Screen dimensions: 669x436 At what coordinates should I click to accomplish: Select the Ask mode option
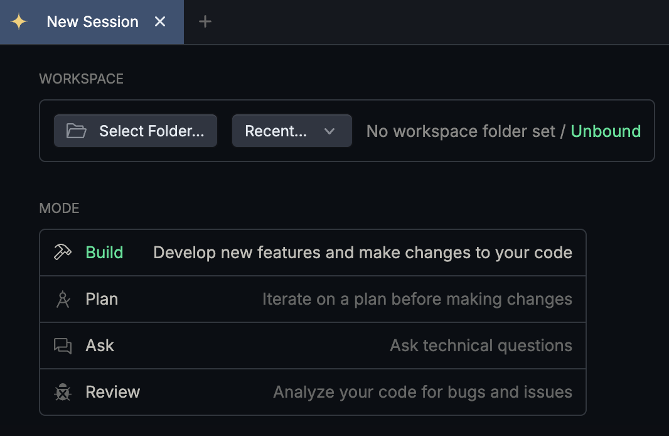tap(100, 346)
